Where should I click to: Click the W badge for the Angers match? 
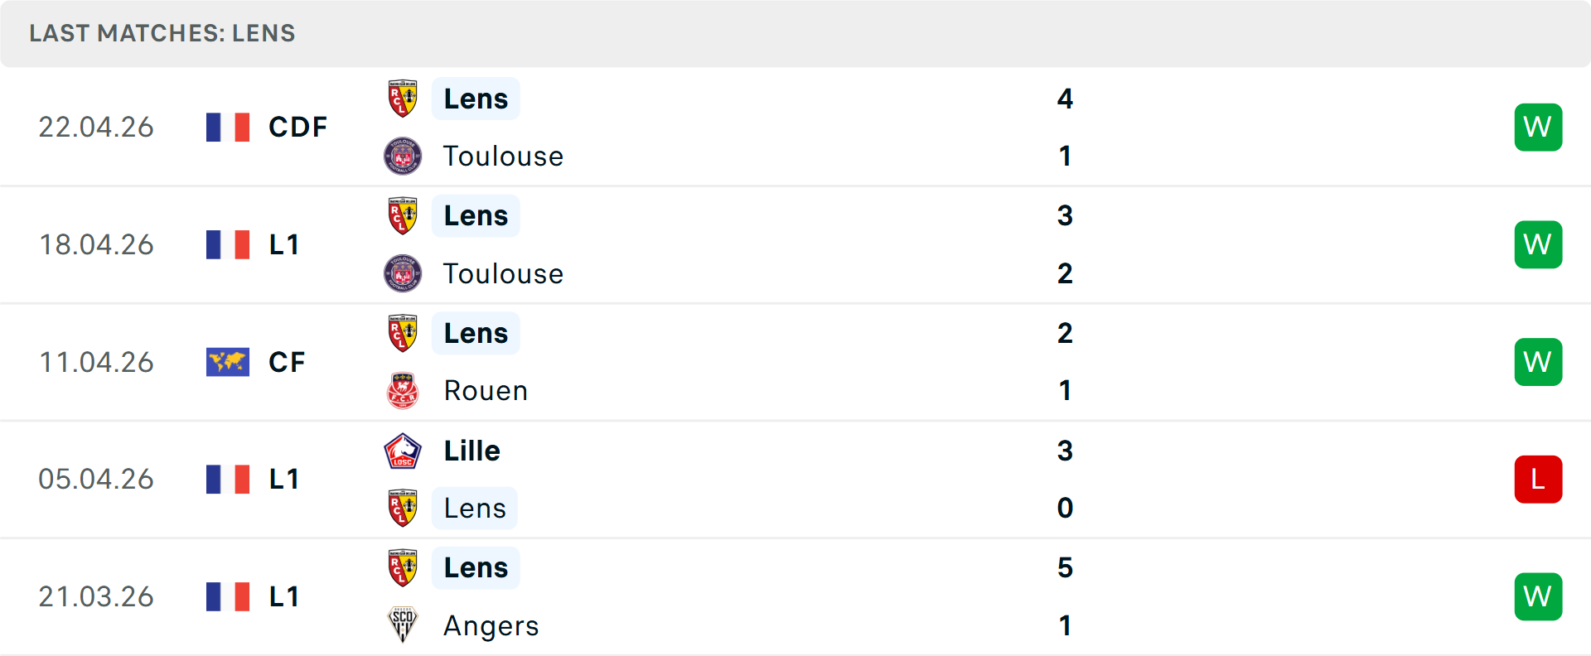click(x=1538, y=596)
